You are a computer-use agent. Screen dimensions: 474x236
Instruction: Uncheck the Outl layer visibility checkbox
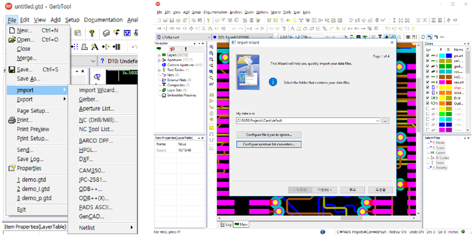coord(428,103)
